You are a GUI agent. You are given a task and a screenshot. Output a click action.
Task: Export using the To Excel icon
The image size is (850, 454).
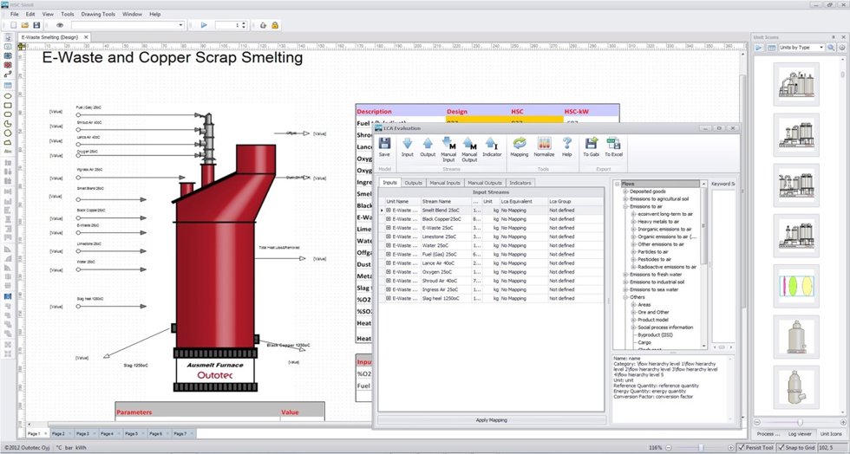pyautogui.click(x=613, y=144)
